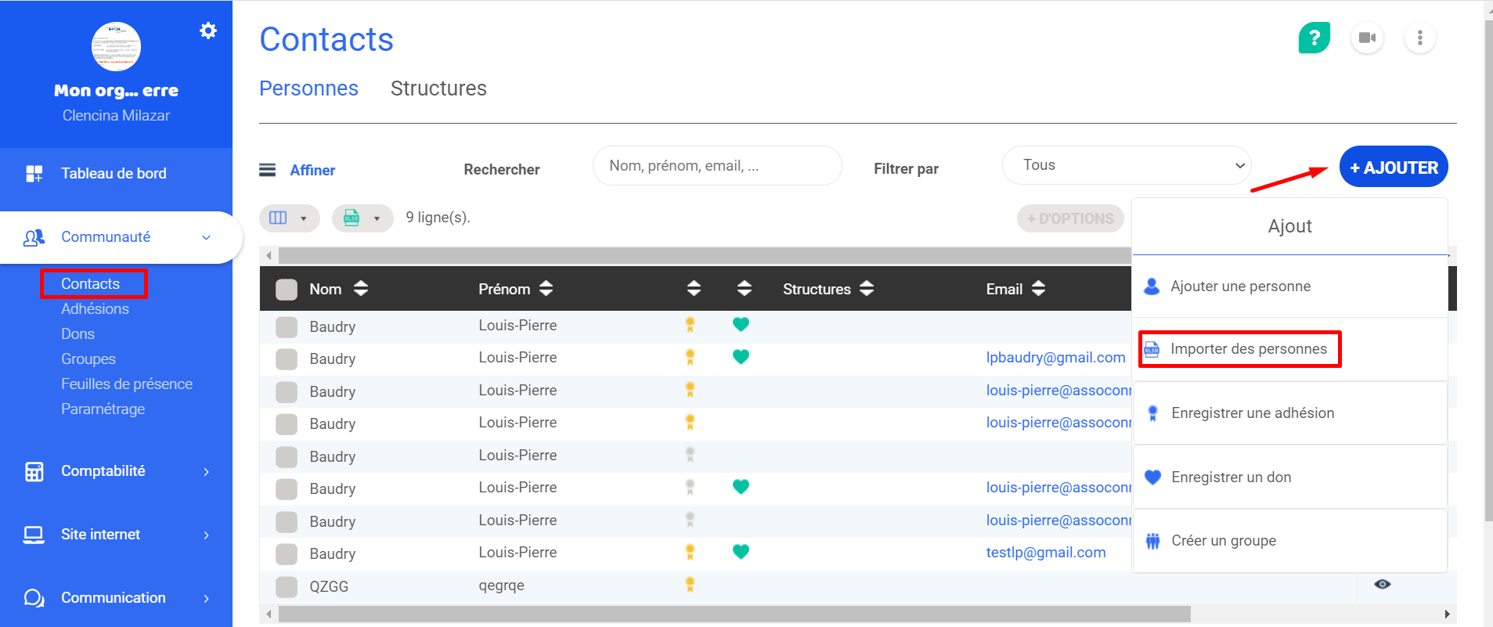
Task: Open Contacts in the sidebar
Action: click(x=91, y=283)
